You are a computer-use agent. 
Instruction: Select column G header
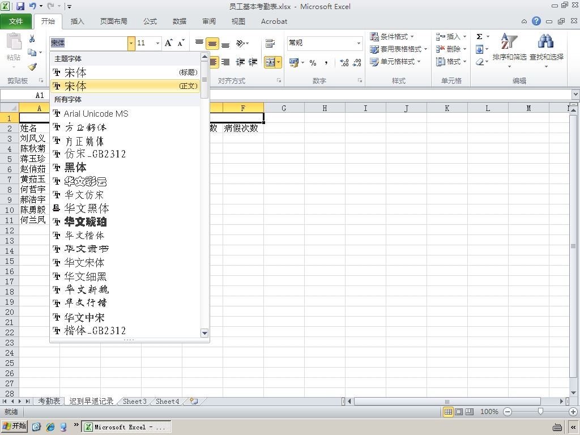point(284,108)
